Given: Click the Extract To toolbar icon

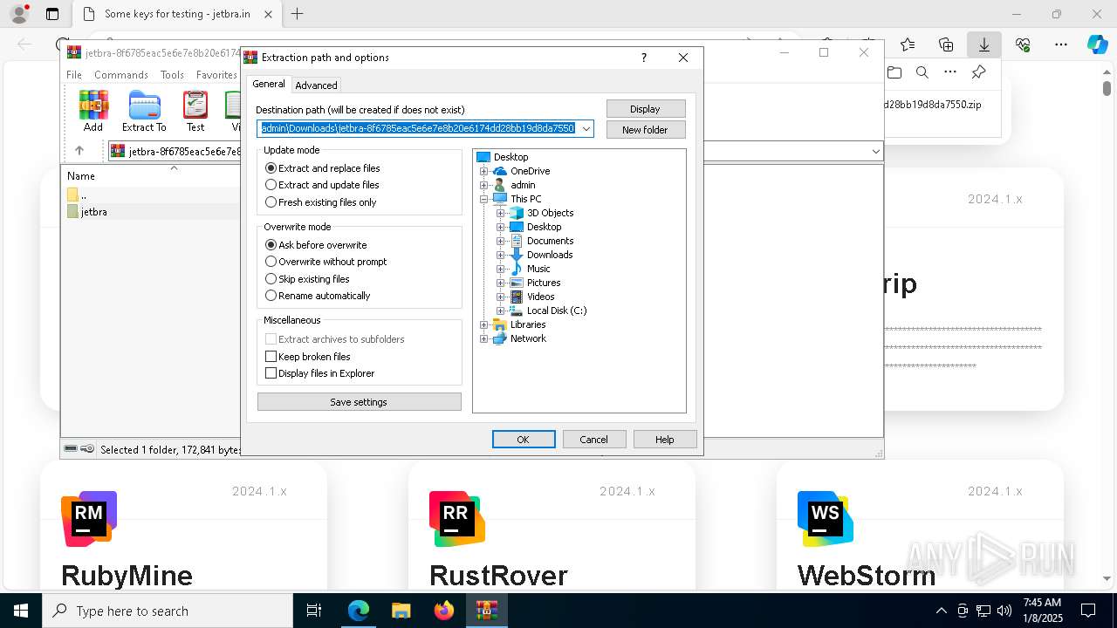Looking at the screenshot, I should point(144,111).
